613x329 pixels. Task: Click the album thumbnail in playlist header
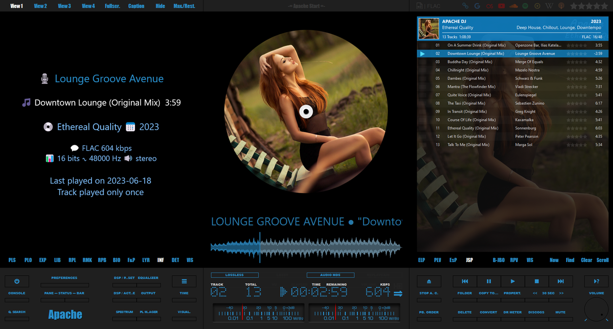pos(429,29)
